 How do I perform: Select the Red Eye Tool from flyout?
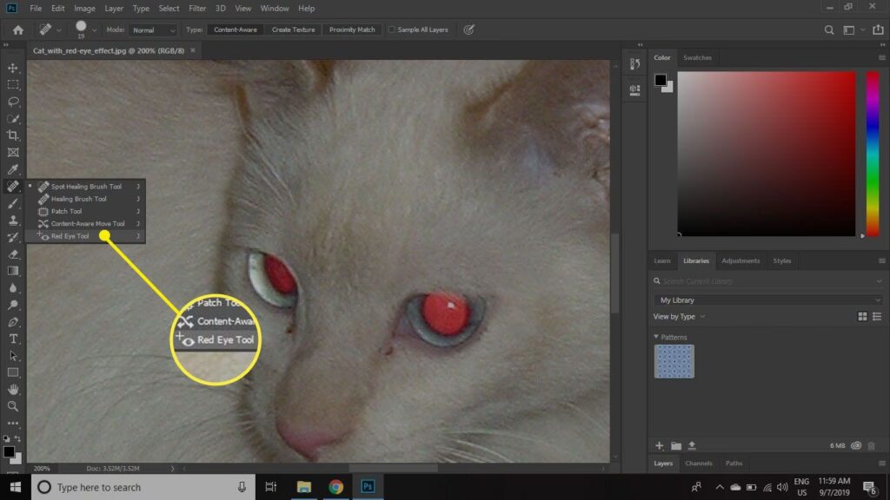[70, 236]
